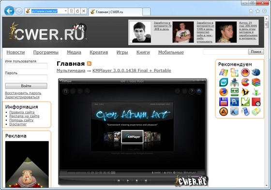This screenshot has height=190, width=271.
Task: Click in the Пароль input field
Action: [26, 78]
